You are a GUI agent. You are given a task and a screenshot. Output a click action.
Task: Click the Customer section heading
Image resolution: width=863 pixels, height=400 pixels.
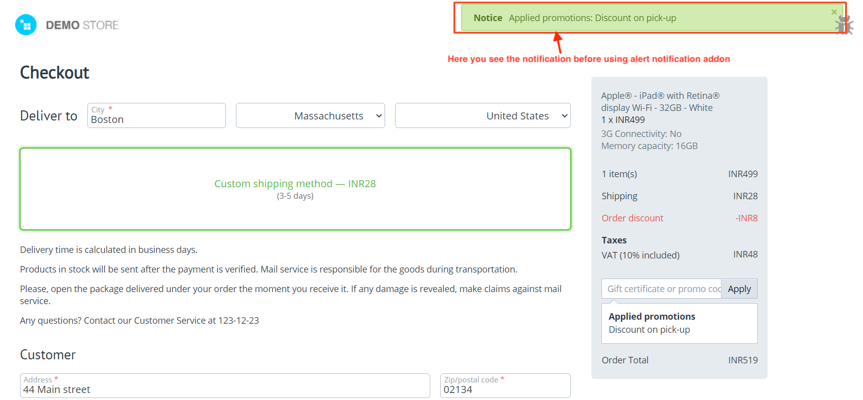48,355
